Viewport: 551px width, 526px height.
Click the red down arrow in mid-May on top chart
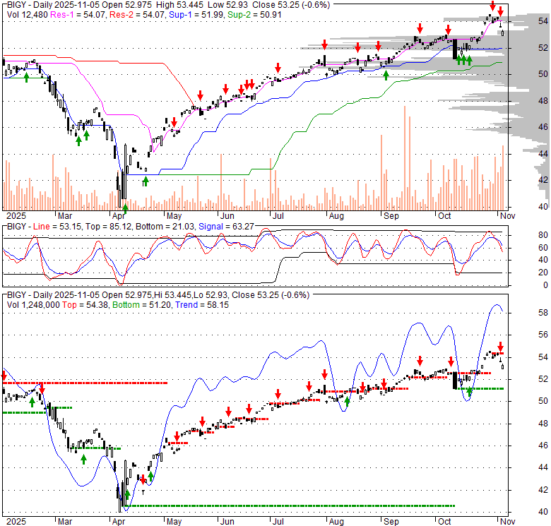pyautogui.click(x=201, y=95)
